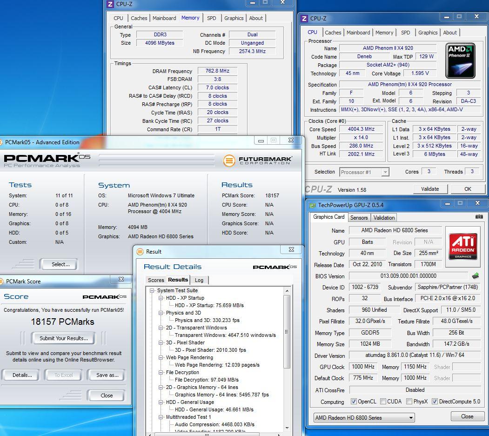Click the Futuremark Corporation logo

coord(258,161)
